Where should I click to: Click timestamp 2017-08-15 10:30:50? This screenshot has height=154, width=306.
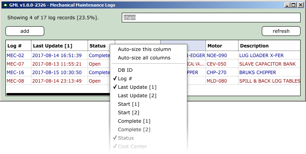(57, 73)
